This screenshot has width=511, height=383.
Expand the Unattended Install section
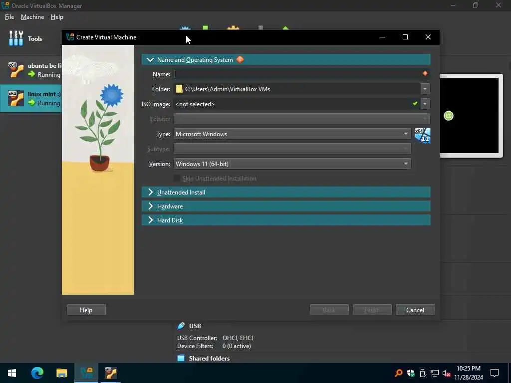click(x=286, y=192)
